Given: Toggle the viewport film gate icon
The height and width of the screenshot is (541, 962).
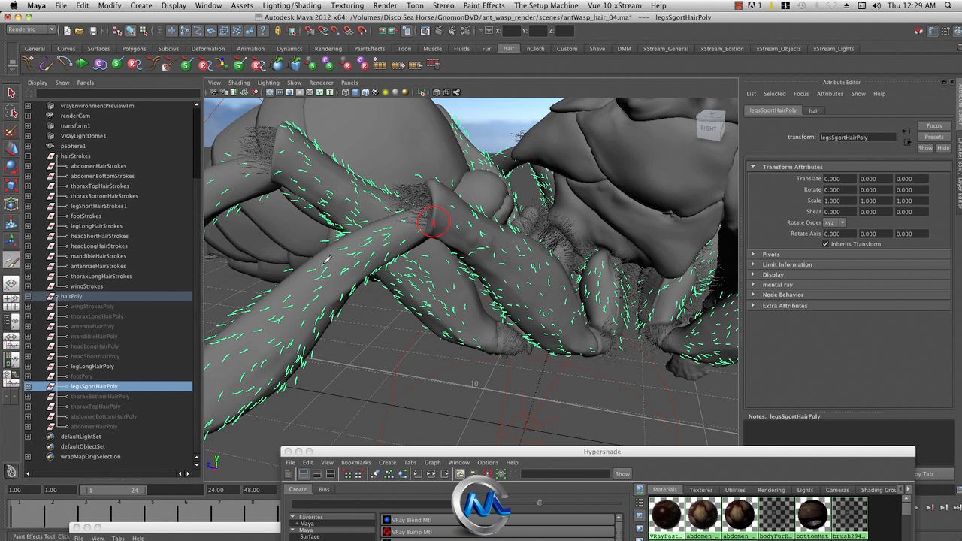Looking at the screenshot, I should pos(280,92).
